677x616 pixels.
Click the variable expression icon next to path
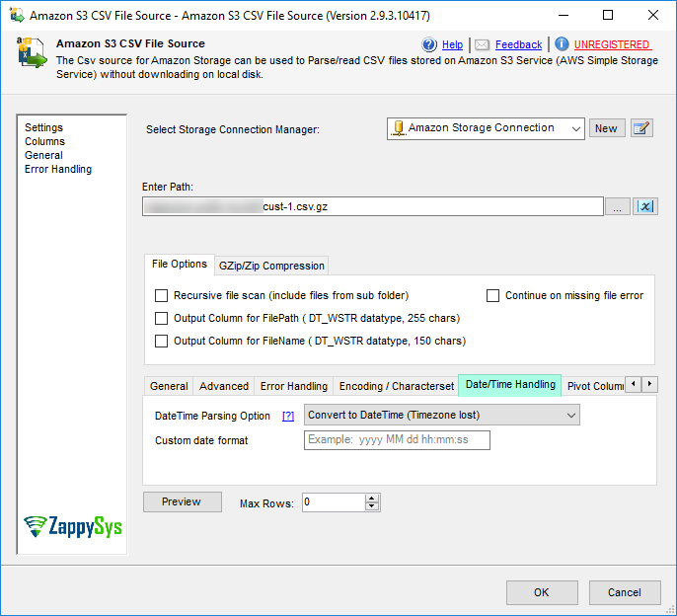point(645,206)
